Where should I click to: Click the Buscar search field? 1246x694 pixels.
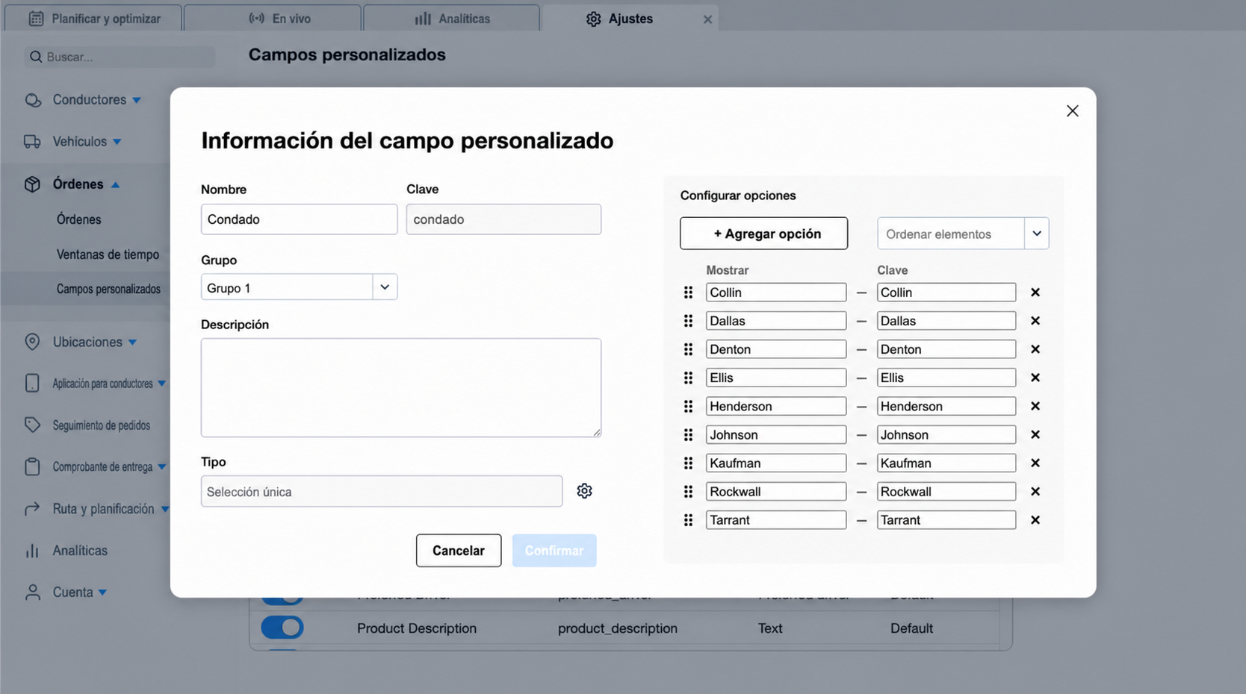[120, 57]
